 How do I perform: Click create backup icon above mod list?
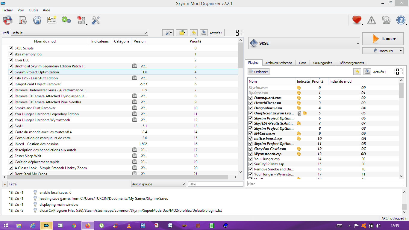(x=204, y=33)
